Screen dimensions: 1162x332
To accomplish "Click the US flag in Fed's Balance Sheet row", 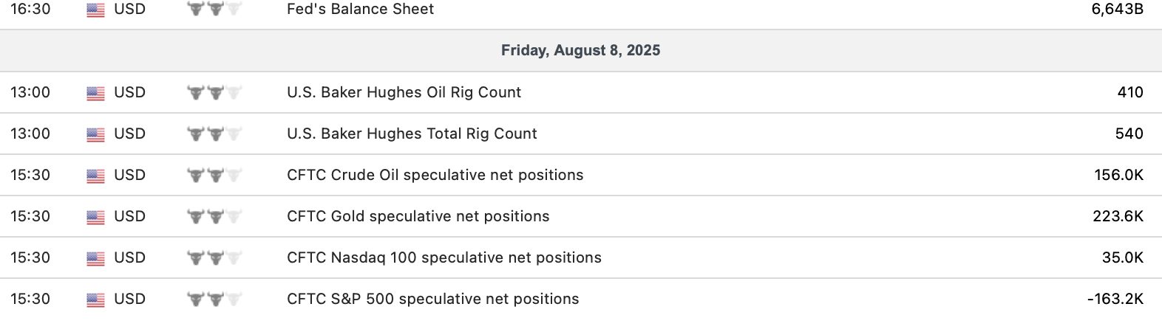I will click(x=95, y=10).
